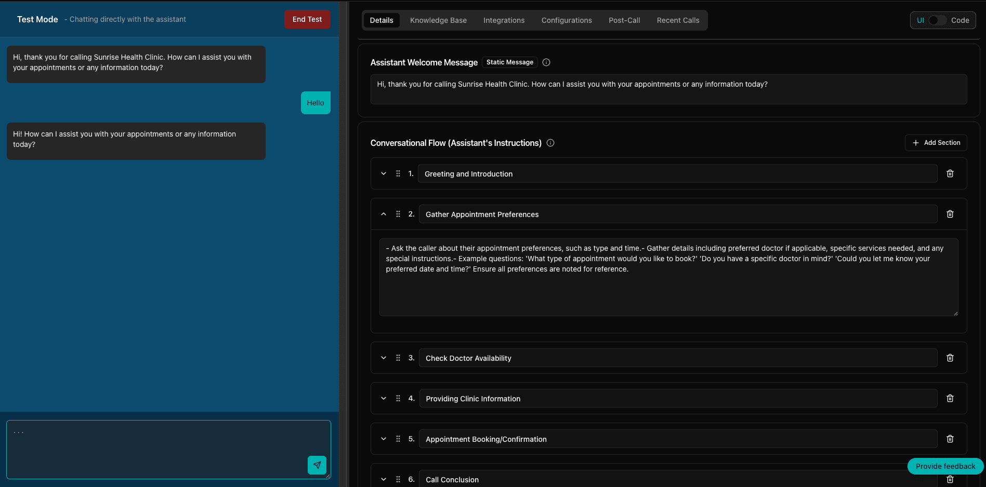The image size is (986, 487).
Task: Grab the drag handle of Greeting section
Action: click(398, 173)
